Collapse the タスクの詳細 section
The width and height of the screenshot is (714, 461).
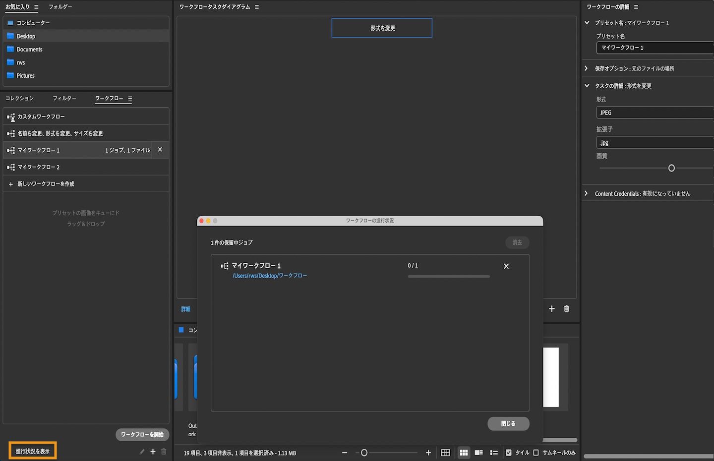point(587,86)
